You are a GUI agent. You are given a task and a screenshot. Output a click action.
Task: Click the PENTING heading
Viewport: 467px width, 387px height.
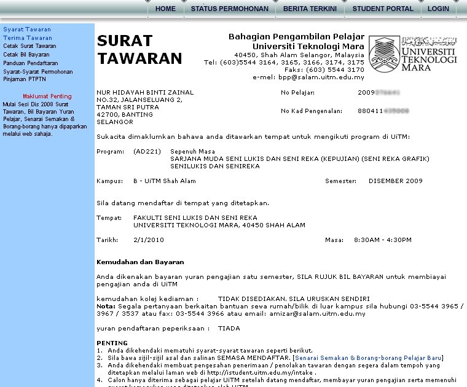click(x=112, y=343)
